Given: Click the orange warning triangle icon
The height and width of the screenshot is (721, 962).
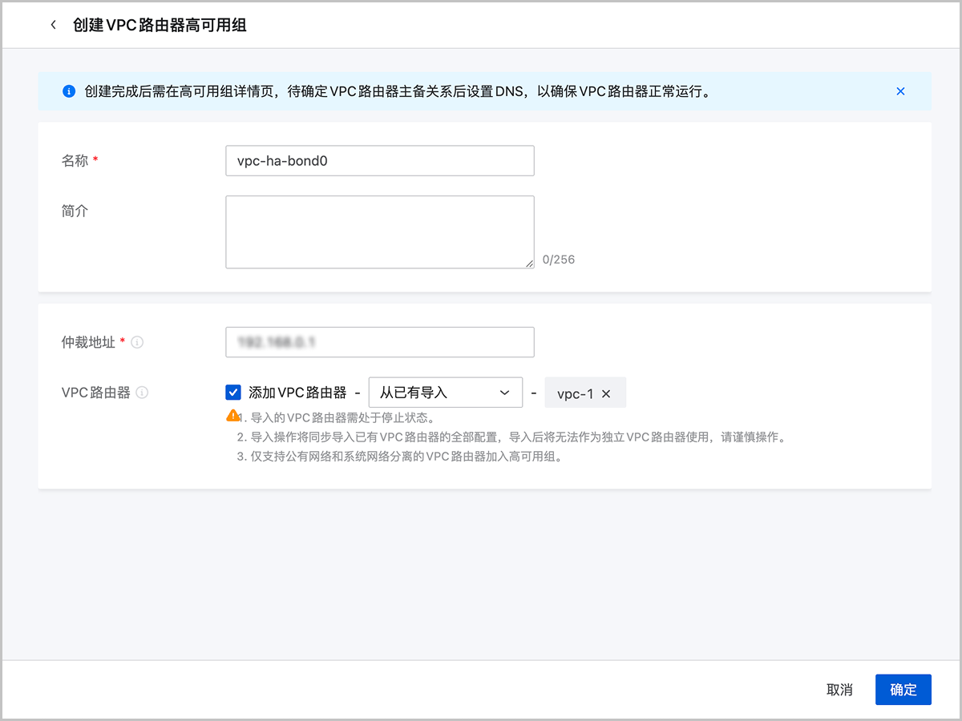Looking at the screenshot, I should pos(232,416).
